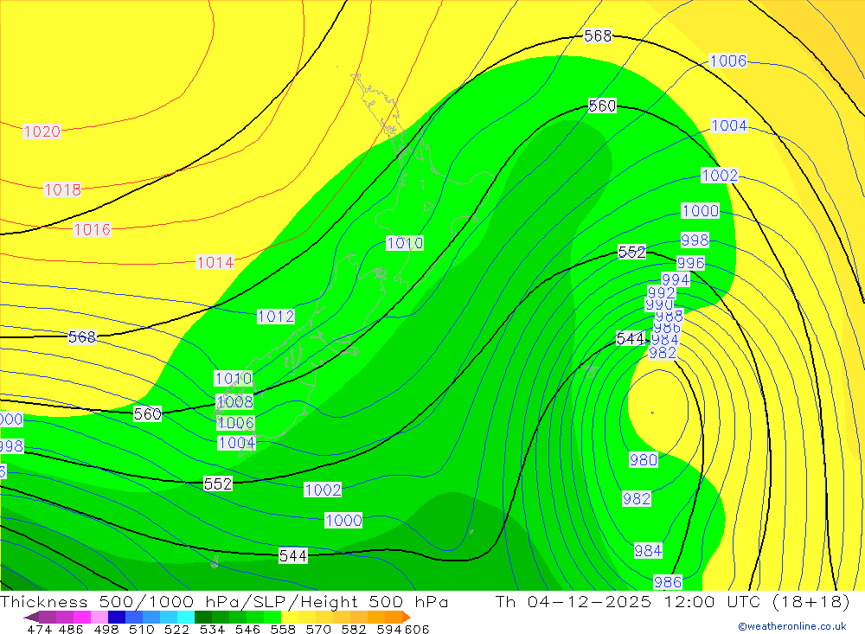Click the blue 996 isobar label
The height and width of the screenshot is (634, 865).
pos(690,263)
